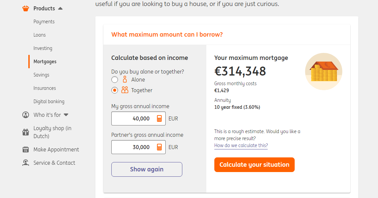The width and height of the screenshot is (378, 198).
Task: Click the Make Appointment calendar icon
Action: coord(26,149)
